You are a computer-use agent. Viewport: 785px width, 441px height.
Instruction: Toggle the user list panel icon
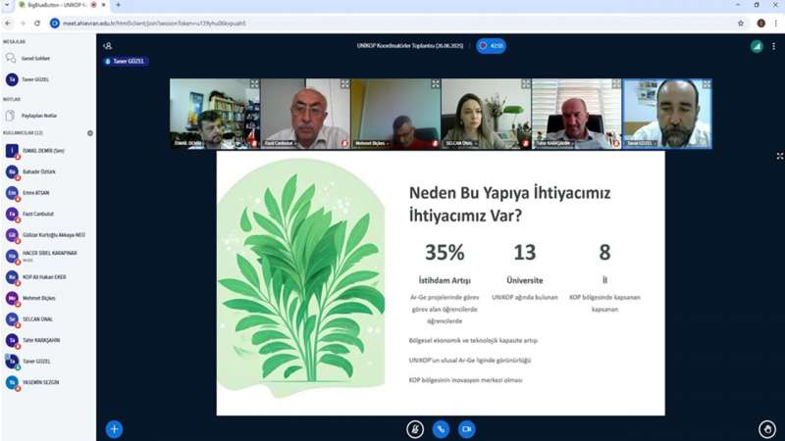point(108,45)
